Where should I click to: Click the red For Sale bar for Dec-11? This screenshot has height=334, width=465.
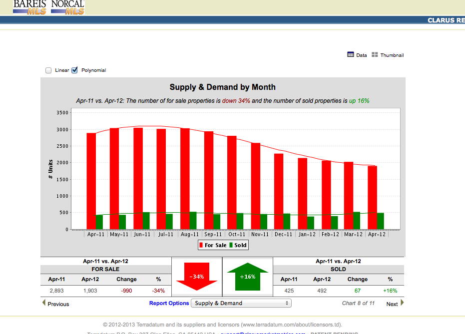click(279, 191)
